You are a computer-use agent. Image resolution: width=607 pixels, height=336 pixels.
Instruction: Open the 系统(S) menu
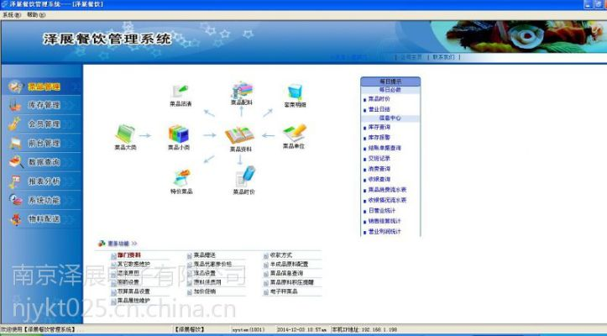(12, 15)
